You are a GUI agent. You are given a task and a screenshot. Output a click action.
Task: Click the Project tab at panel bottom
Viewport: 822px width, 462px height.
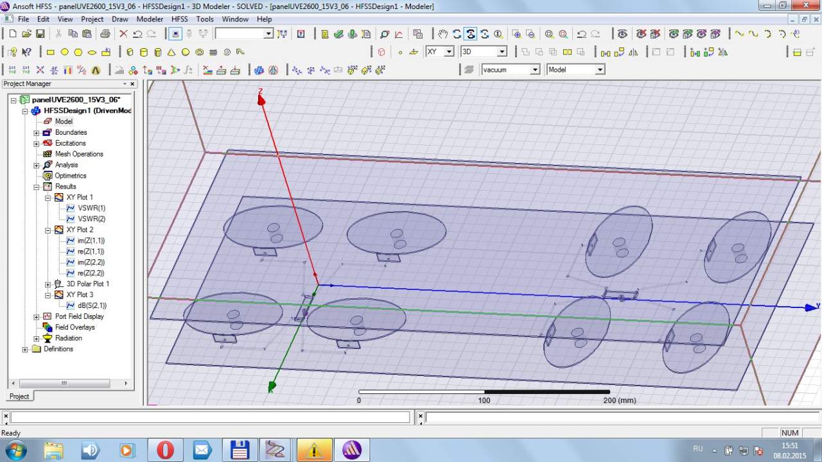click(x=19, y=396)
